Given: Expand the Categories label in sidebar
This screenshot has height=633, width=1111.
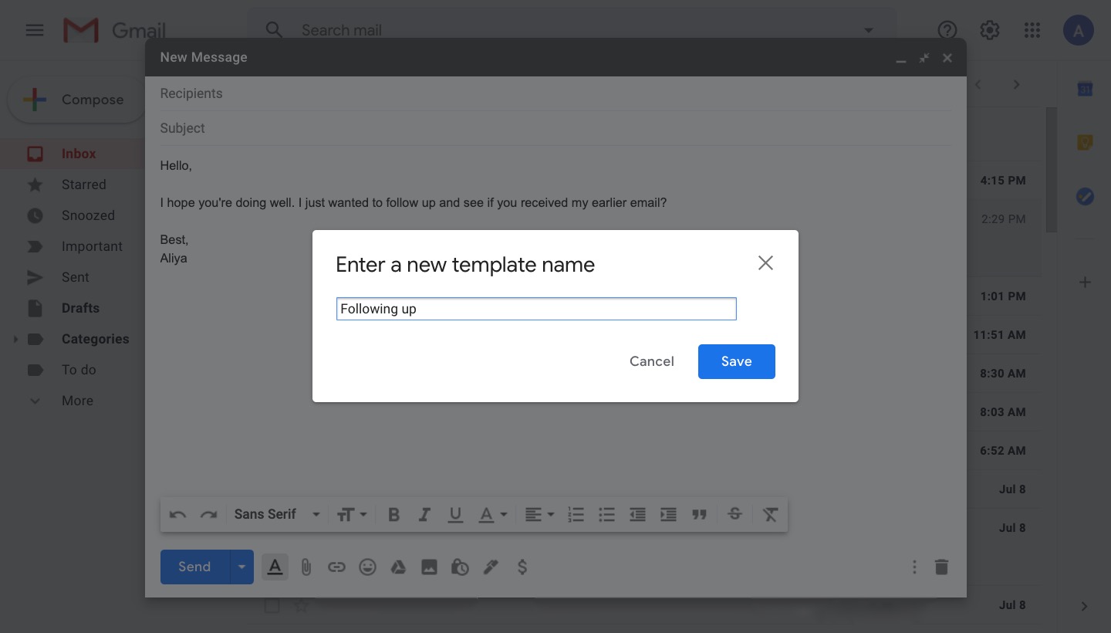Looking at the screenshot, I should [15, 339].
